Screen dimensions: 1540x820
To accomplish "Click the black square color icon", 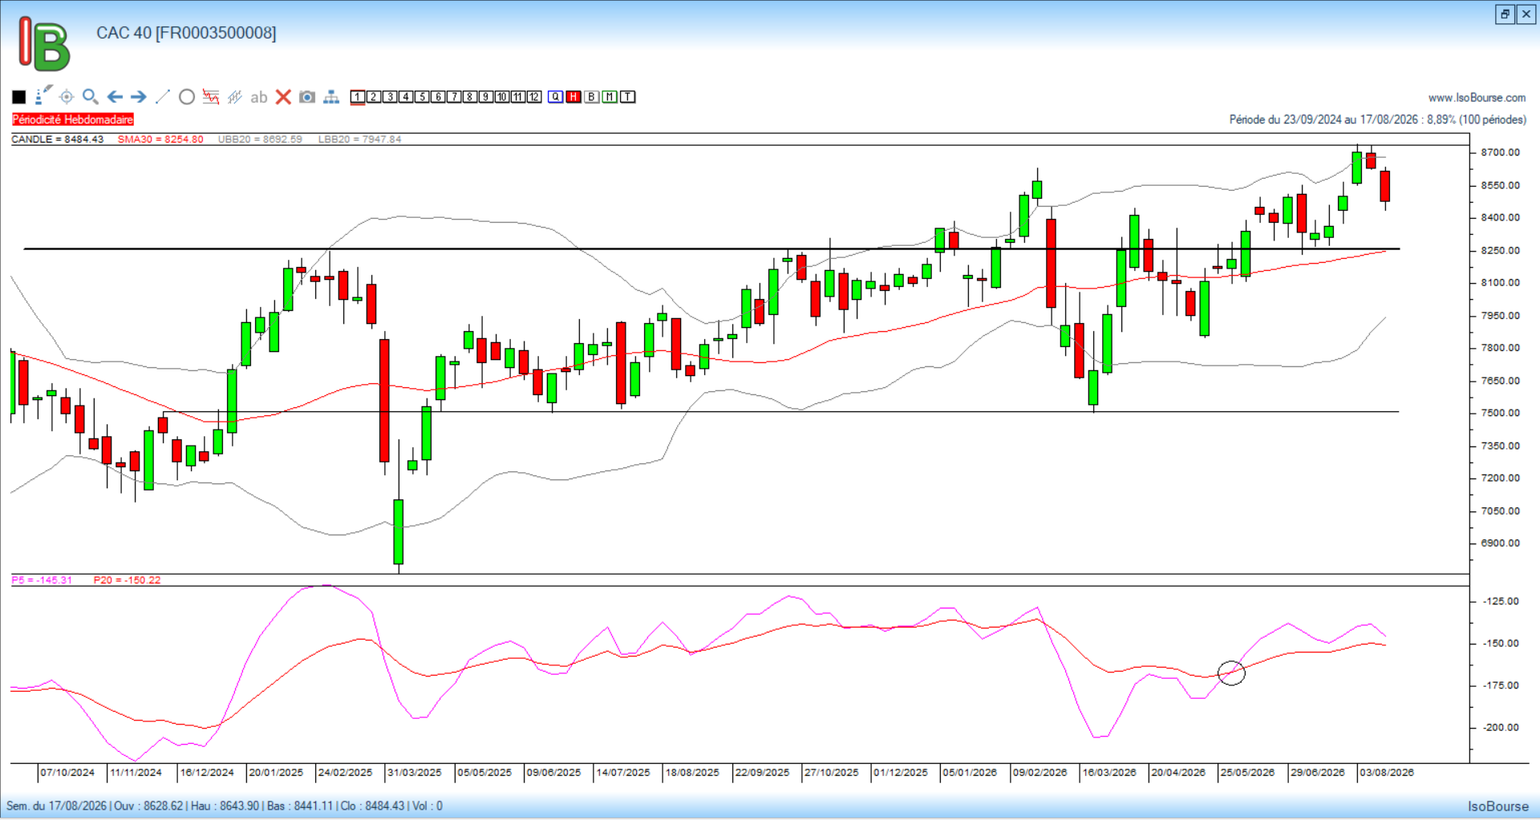I will 19,97.
